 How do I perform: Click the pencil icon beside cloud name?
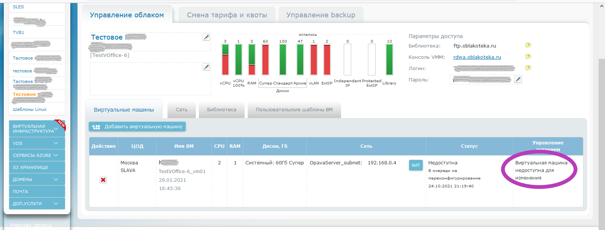pyautogui.click(x=206, y=37)
